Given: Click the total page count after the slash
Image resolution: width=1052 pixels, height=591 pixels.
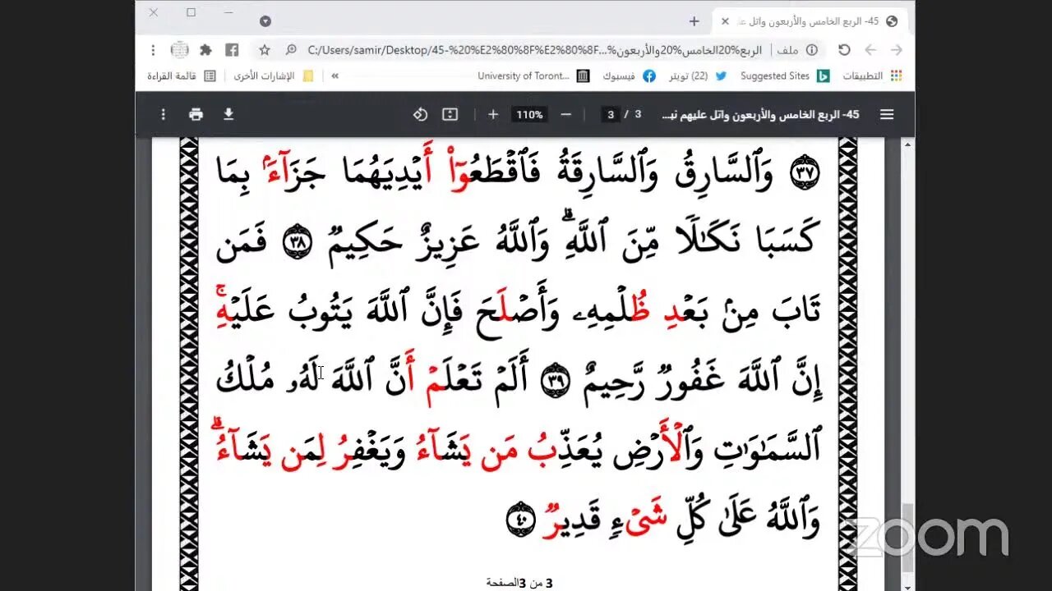Looking at the screenshot, I should pyautogui.click(x=638, y=115).
